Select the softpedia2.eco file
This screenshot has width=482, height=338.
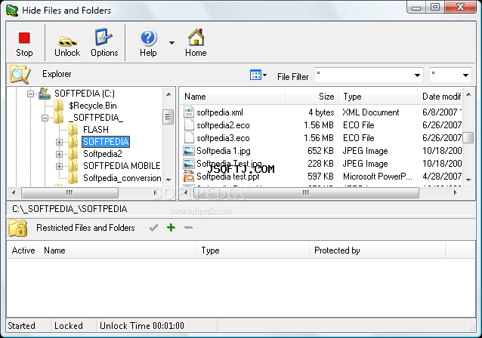pos(223,125)
